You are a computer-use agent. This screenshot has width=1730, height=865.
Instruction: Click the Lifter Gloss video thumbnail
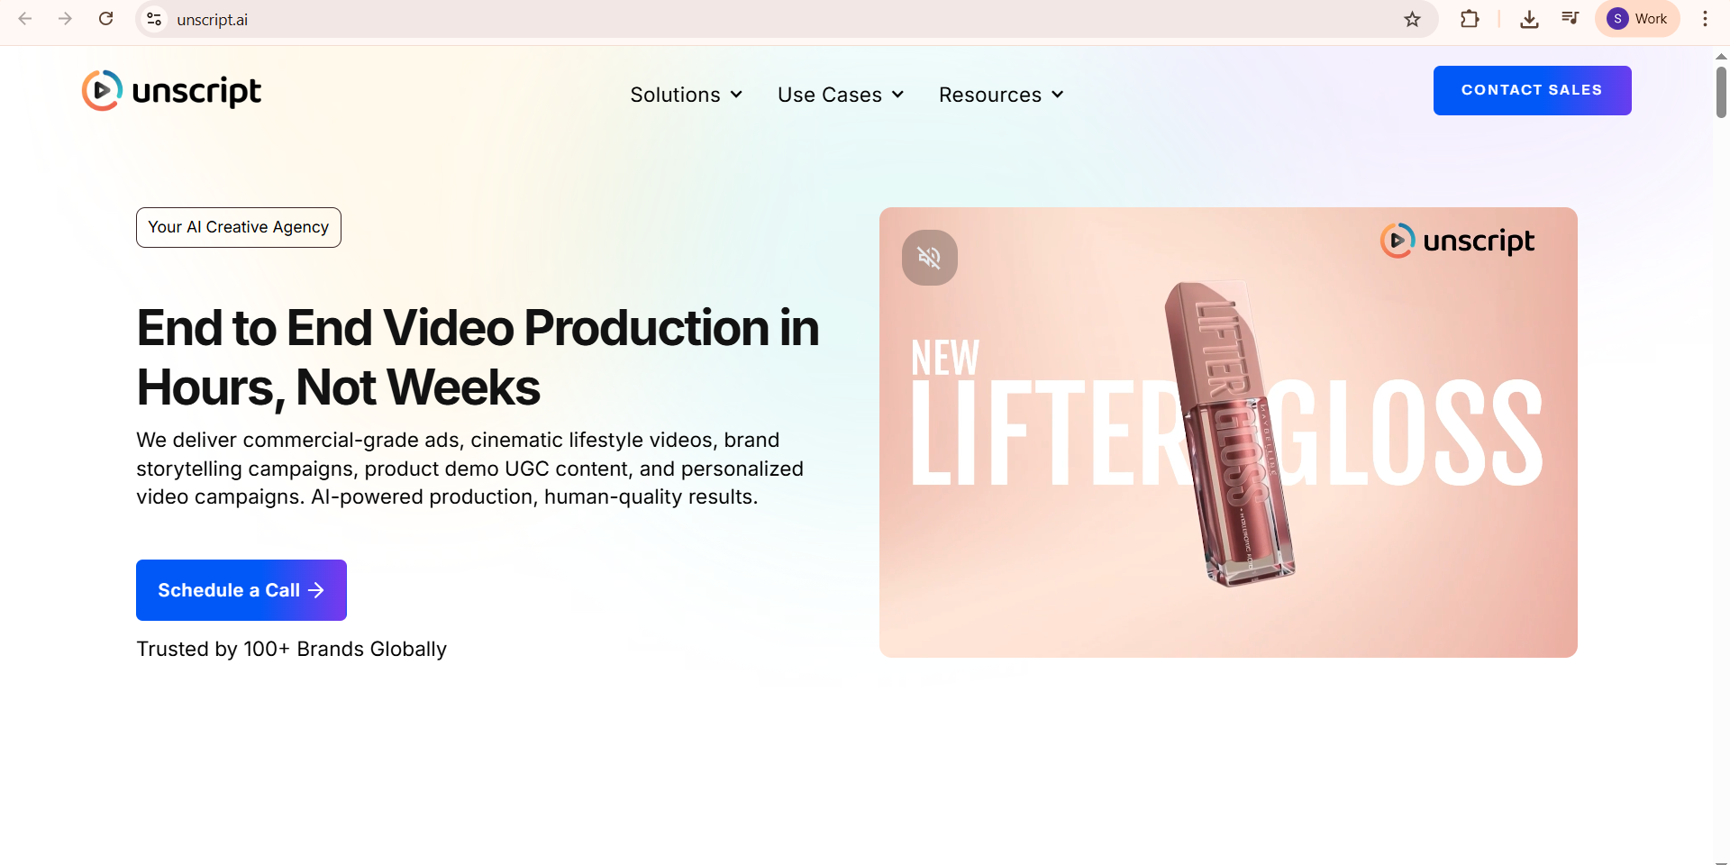click(1228, 432)
